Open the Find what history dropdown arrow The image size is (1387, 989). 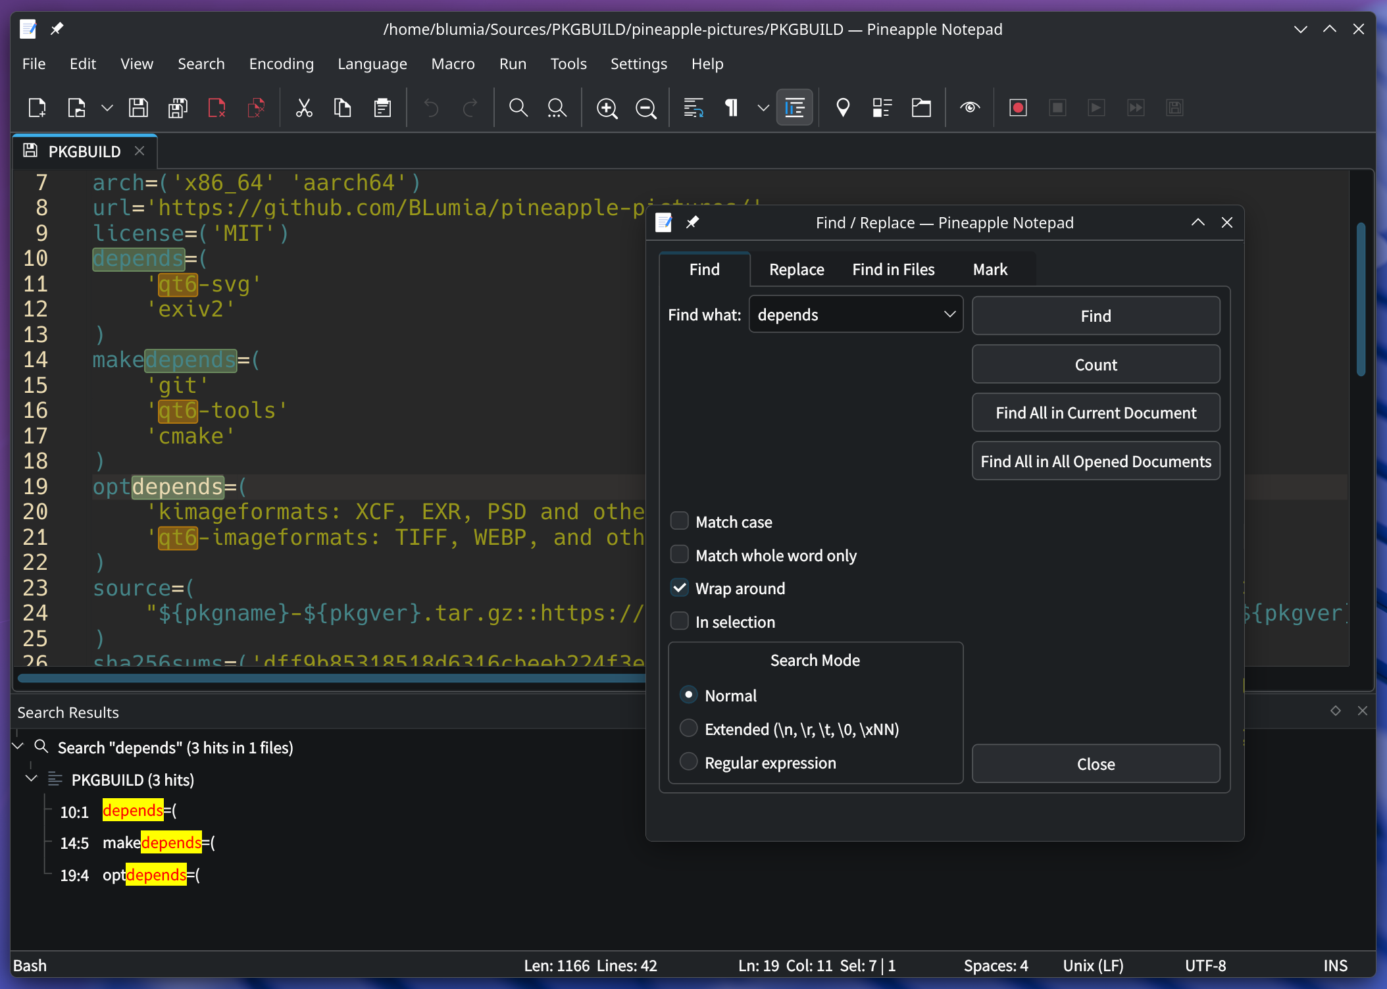pyautogui.click(x=949, y=315)
